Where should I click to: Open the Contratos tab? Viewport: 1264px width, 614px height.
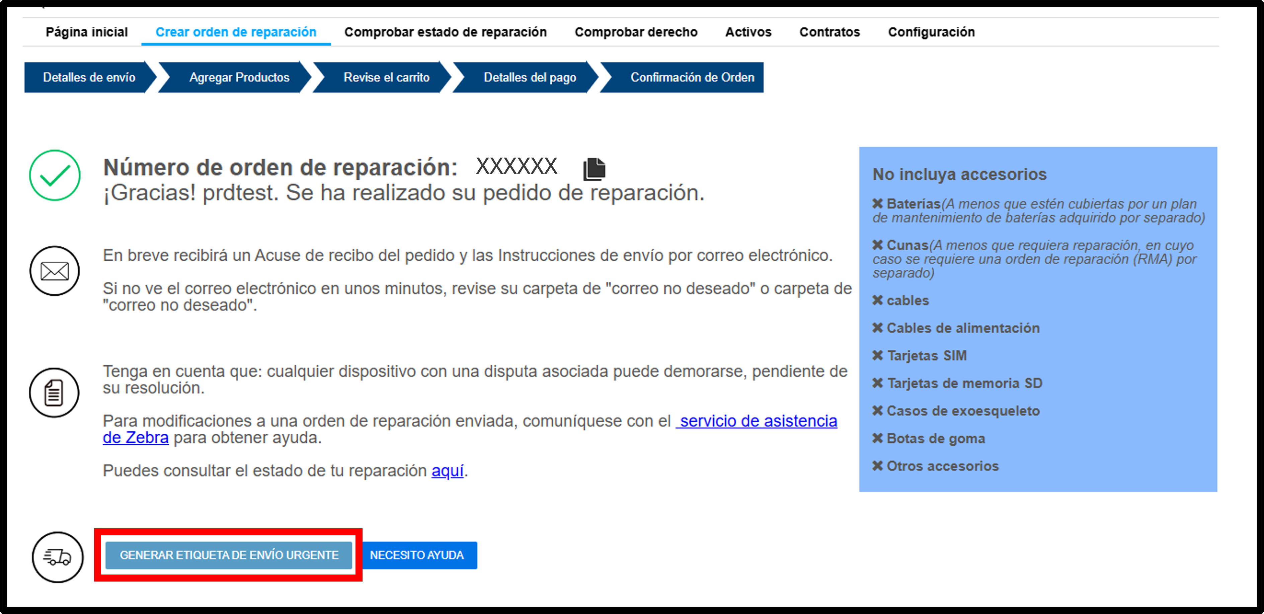pyautogui.click(x=830, y=32)
